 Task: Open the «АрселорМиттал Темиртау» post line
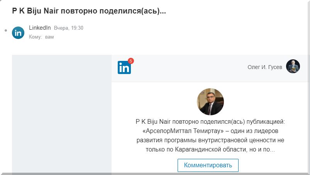point(210,131)
